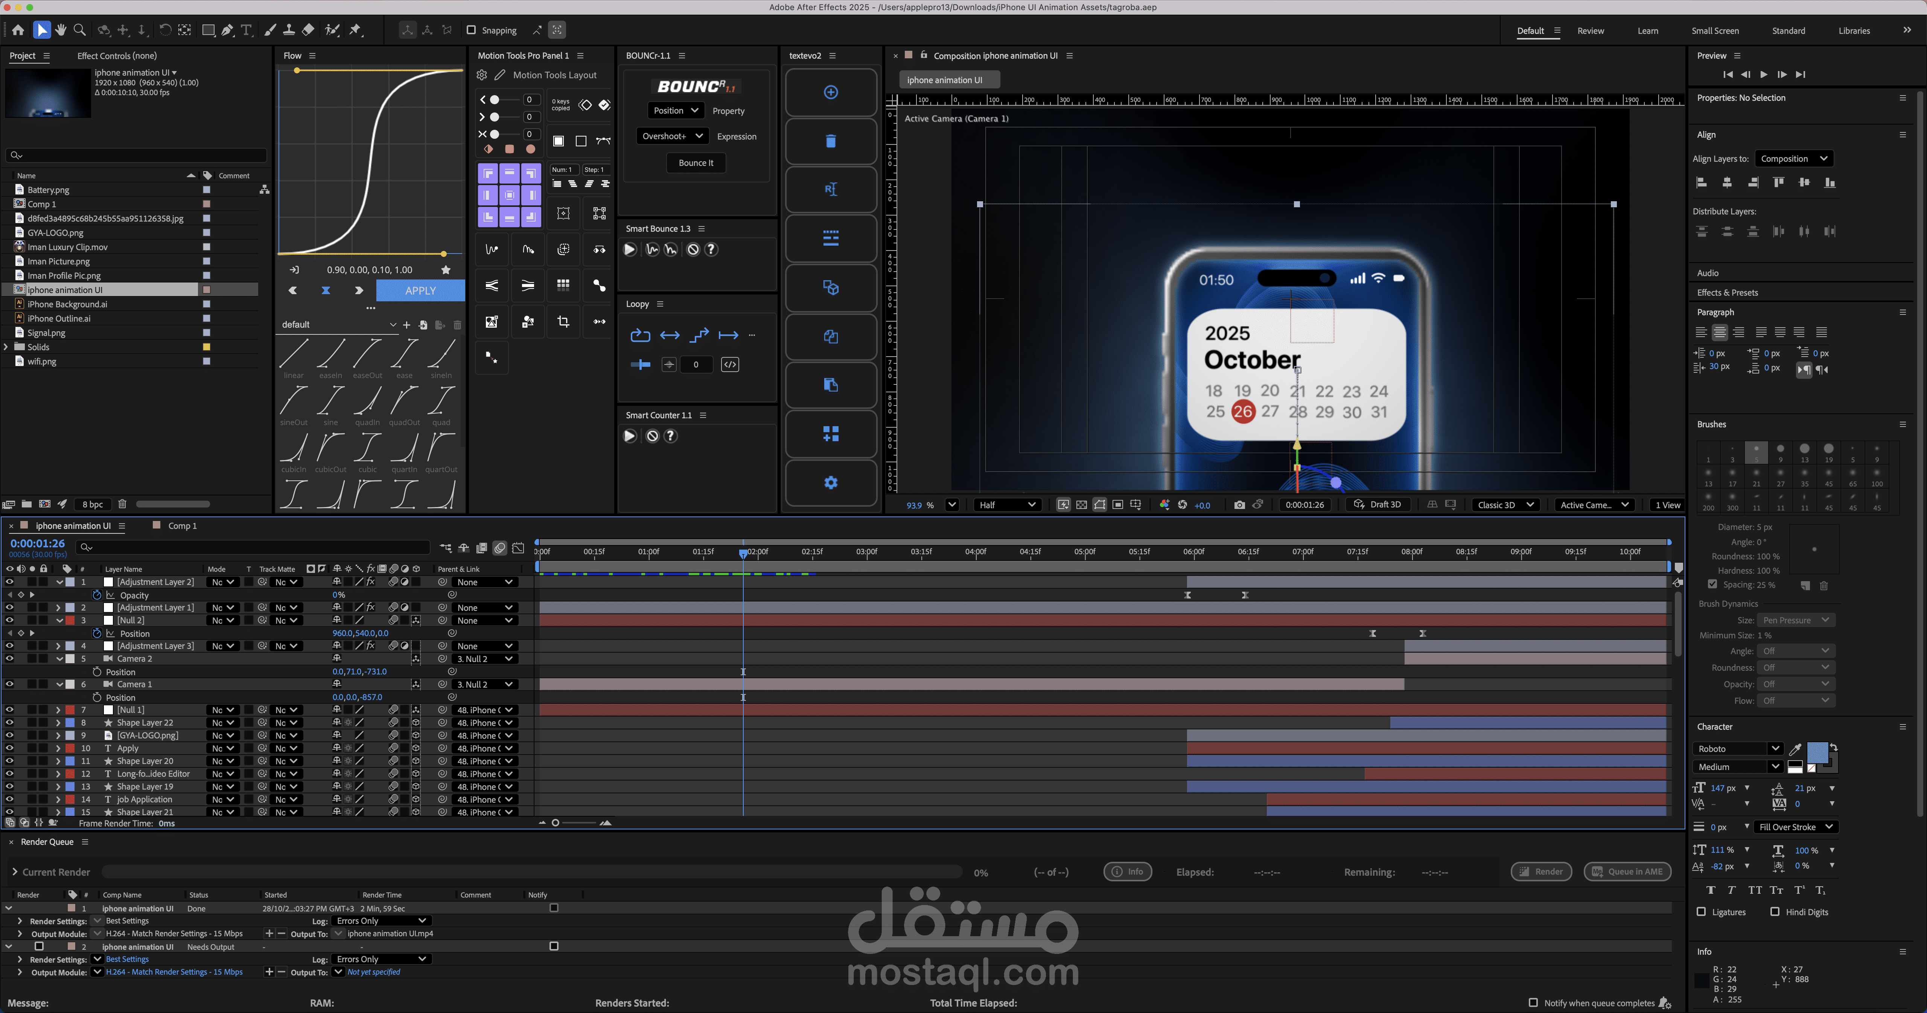Image resolution: width=1927 pixels, height=1013 pixels.
Task: Enable the Ligatures checkbox
Action: tap(1701, 912)
